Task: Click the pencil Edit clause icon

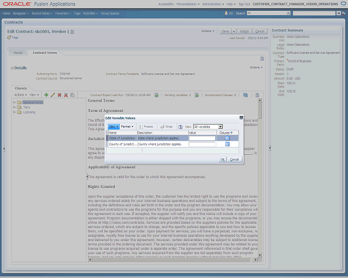Action: point(53,95)
